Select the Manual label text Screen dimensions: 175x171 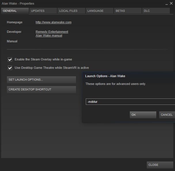[12, 41]
